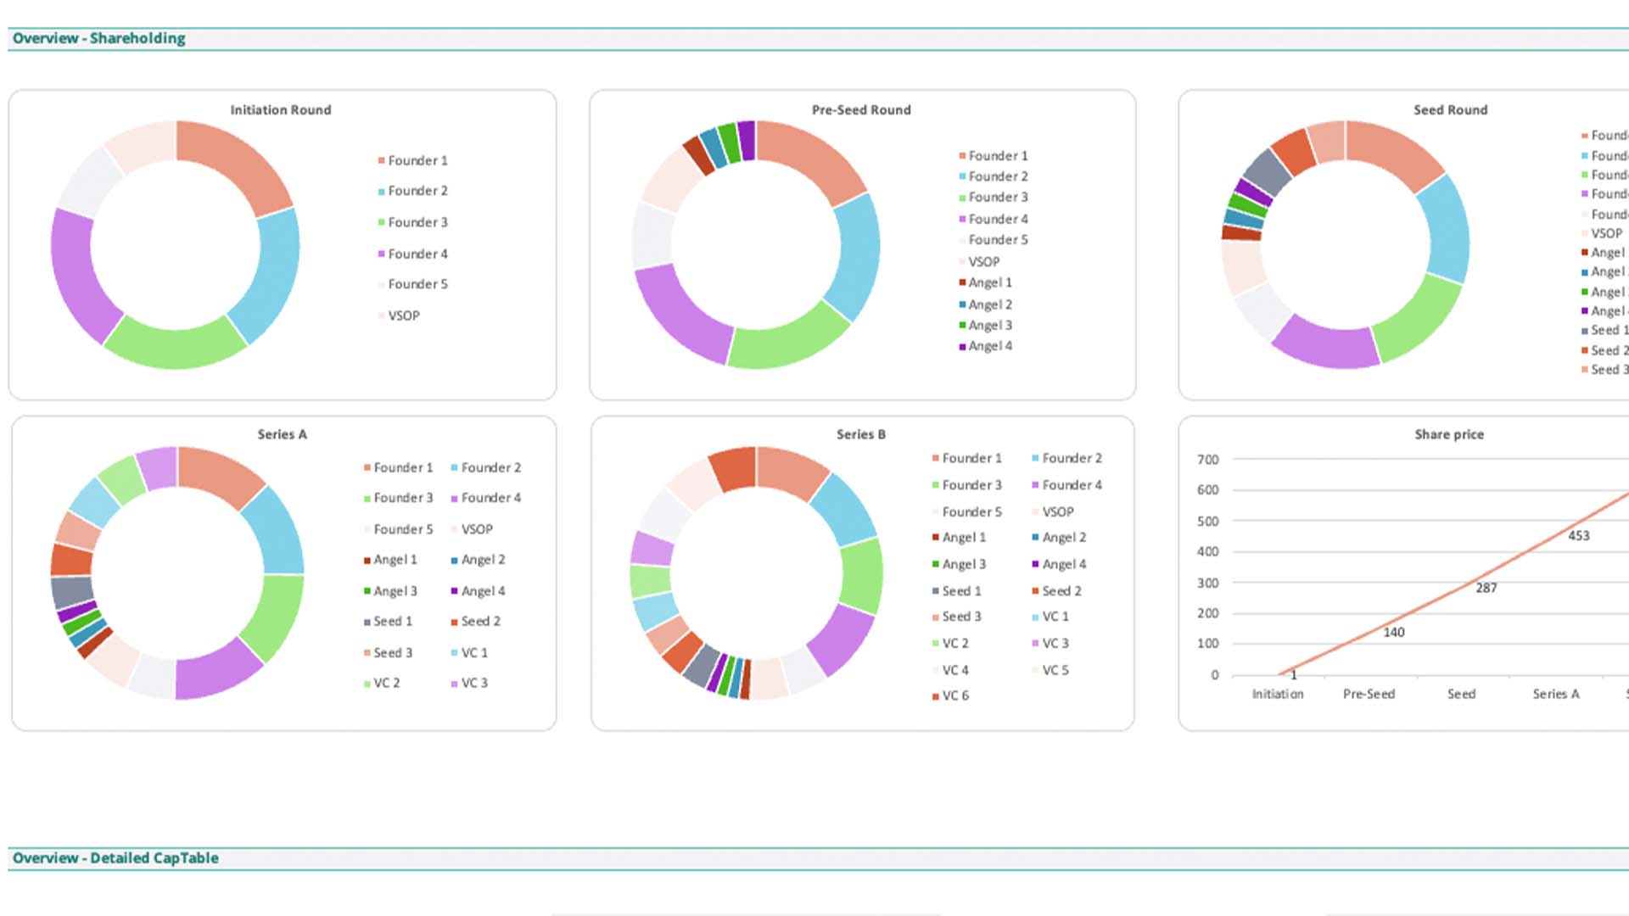Click Pre-Seed Round chart title
The width and height of the screenshot is (1629, 916).
click(x=860, y=110)
